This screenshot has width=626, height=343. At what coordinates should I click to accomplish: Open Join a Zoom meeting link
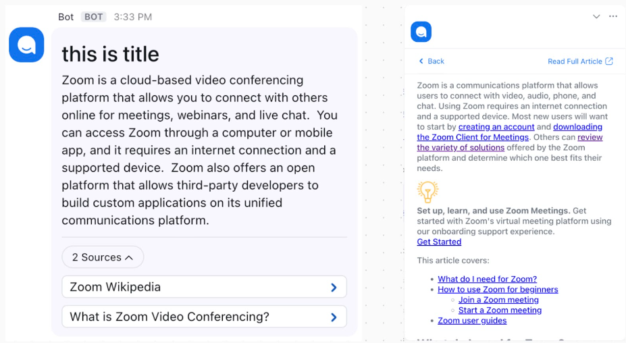click(498, 300)
